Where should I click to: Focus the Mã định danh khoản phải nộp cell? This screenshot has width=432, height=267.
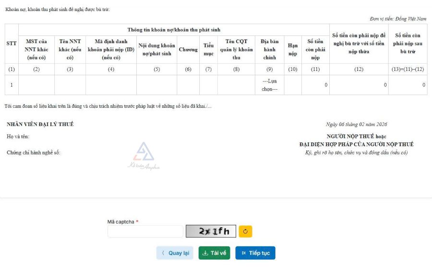tap(111, 85)
